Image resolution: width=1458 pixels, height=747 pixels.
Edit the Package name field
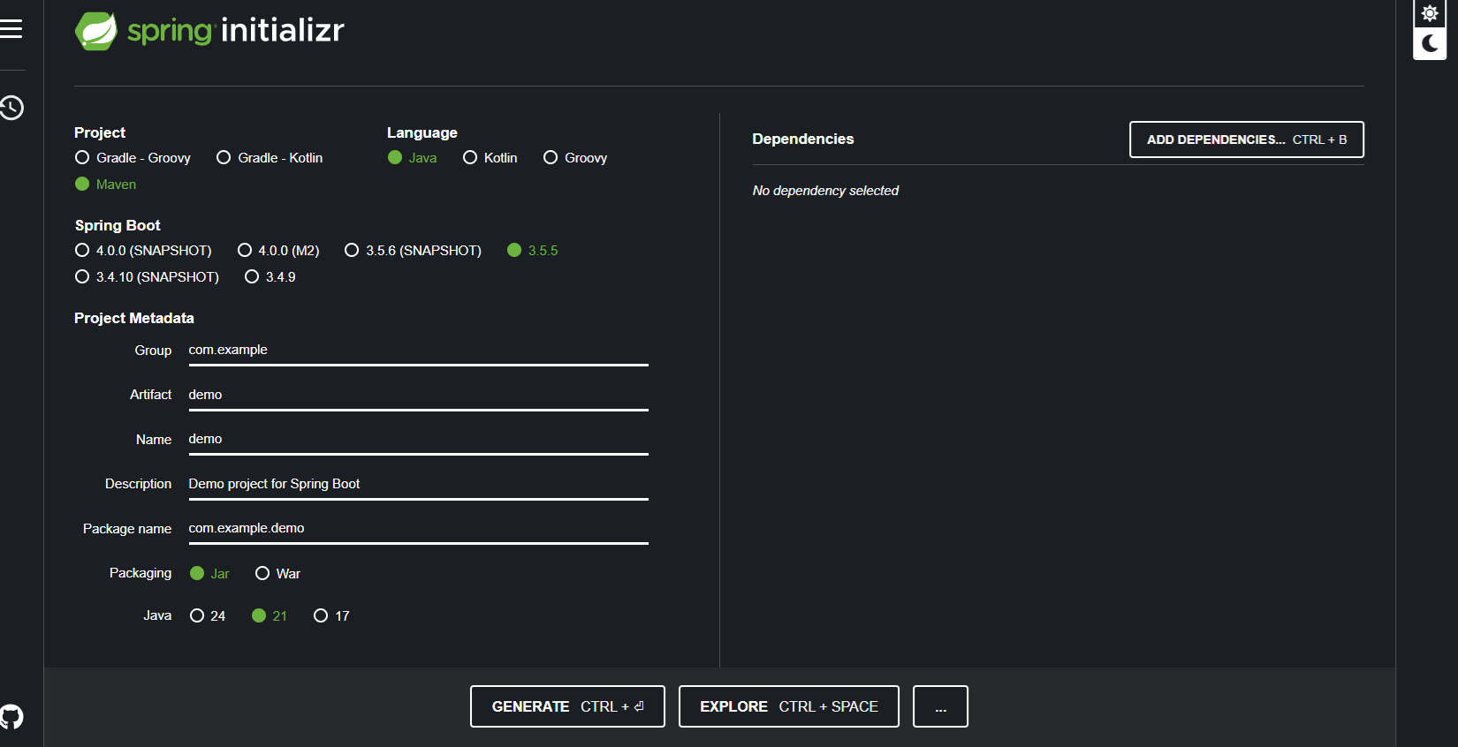coord(418,529)
